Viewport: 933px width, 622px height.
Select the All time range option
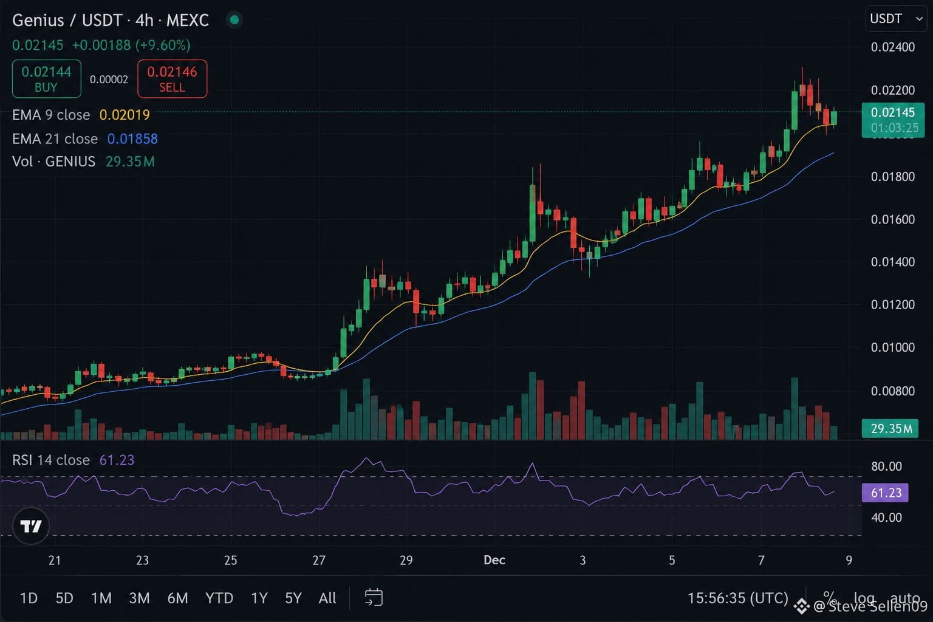click(327, 598)
